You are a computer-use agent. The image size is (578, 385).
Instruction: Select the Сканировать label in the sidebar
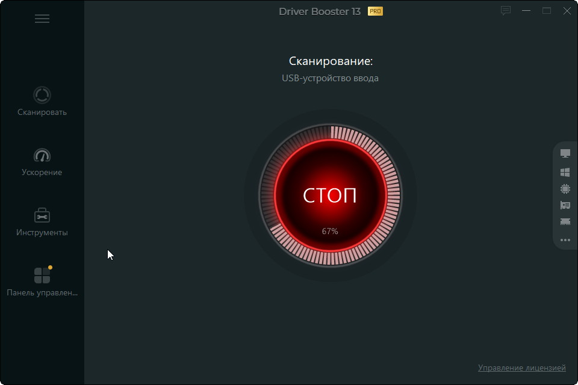click(42, 112)
